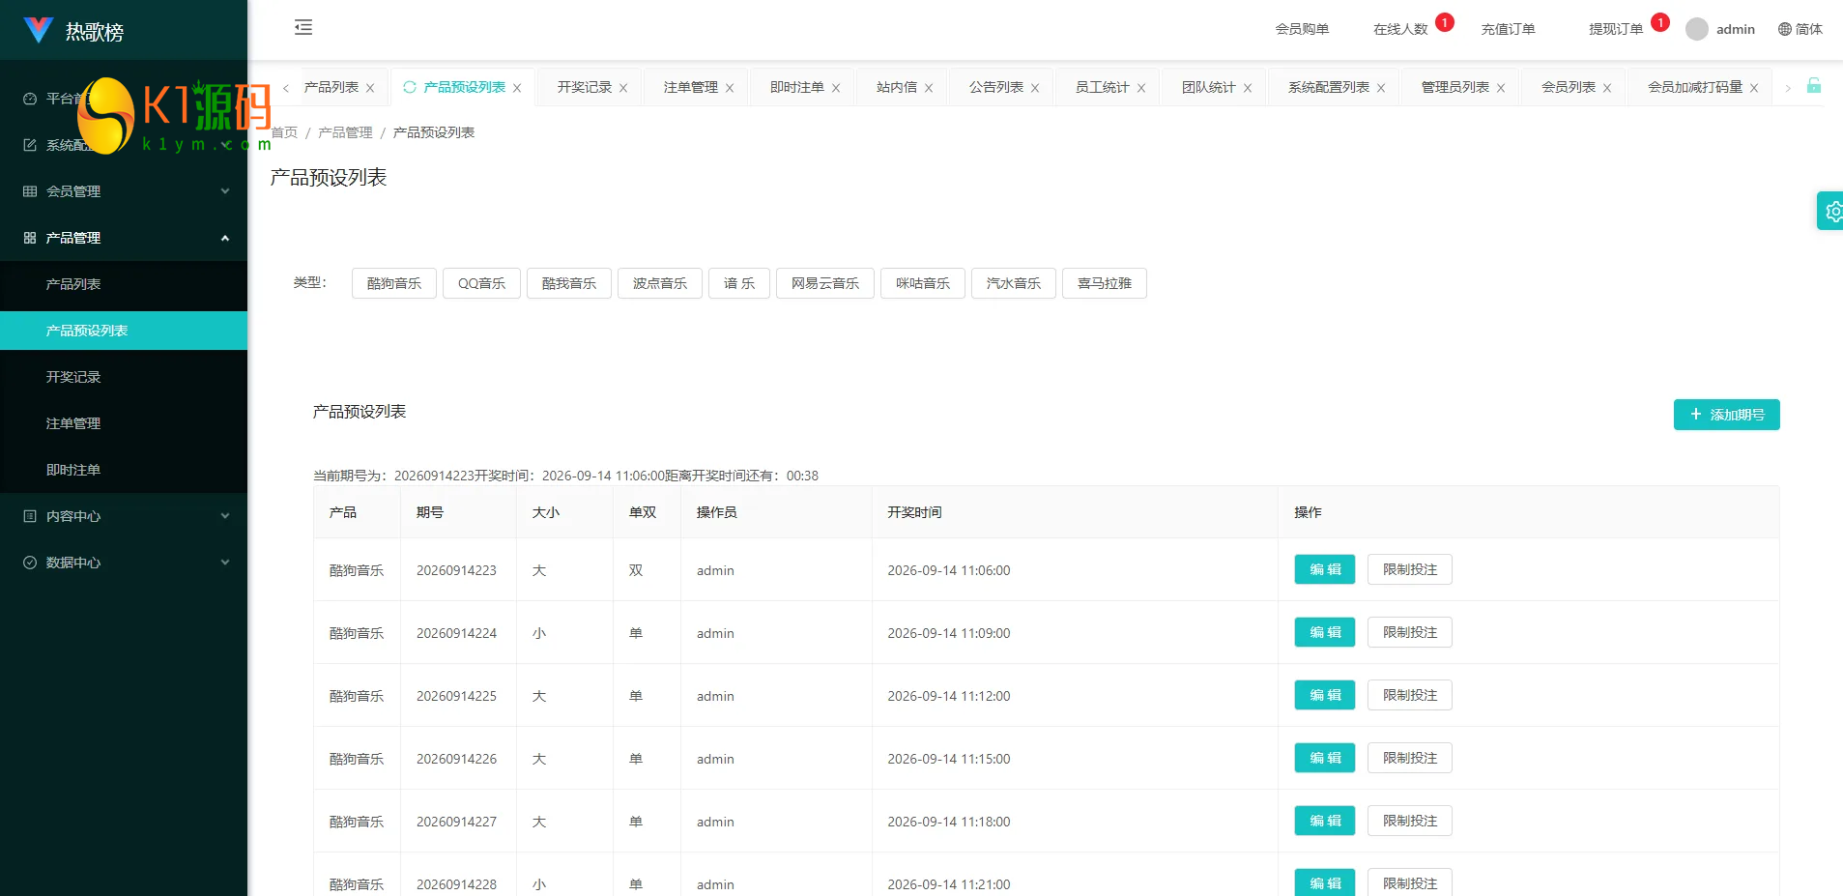
Task: Close the 会员列表 tab
Action: pos(1607,88)
